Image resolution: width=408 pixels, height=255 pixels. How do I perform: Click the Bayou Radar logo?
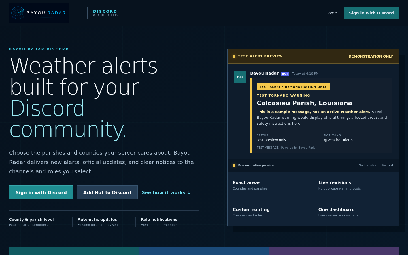point(39,13)
